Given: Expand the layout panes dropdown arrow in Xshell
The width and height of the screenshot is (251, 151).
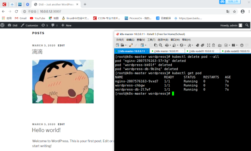Looking at the screenshot, I should click(237, 45).
